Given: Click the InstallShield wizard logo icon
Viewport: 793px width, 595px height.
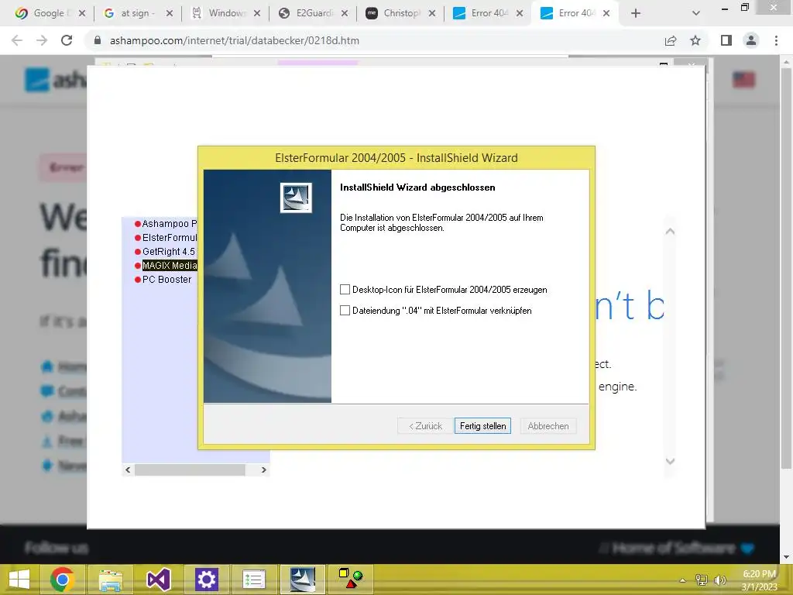Looking at the screenshot, I should (296, 198).
